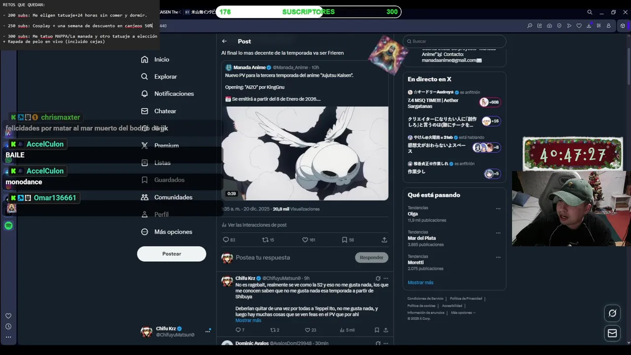
Task: Open toolbar downloads icon
Action: click(589, 26)
